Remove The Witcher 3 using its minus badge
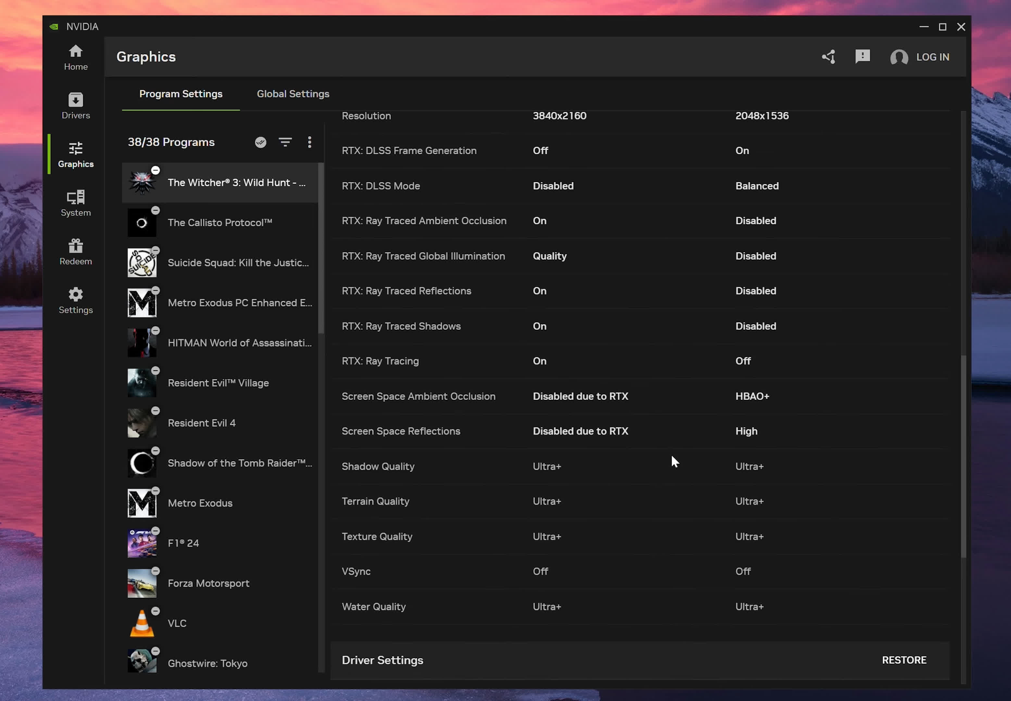Viewport: 1011px width, 701px height. 156,170
